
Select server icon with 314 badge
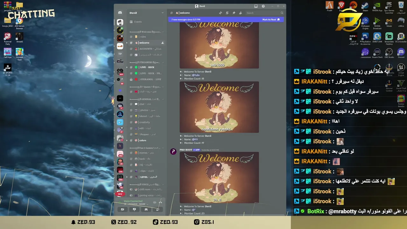pyautogui.click(x=120, y=170)
